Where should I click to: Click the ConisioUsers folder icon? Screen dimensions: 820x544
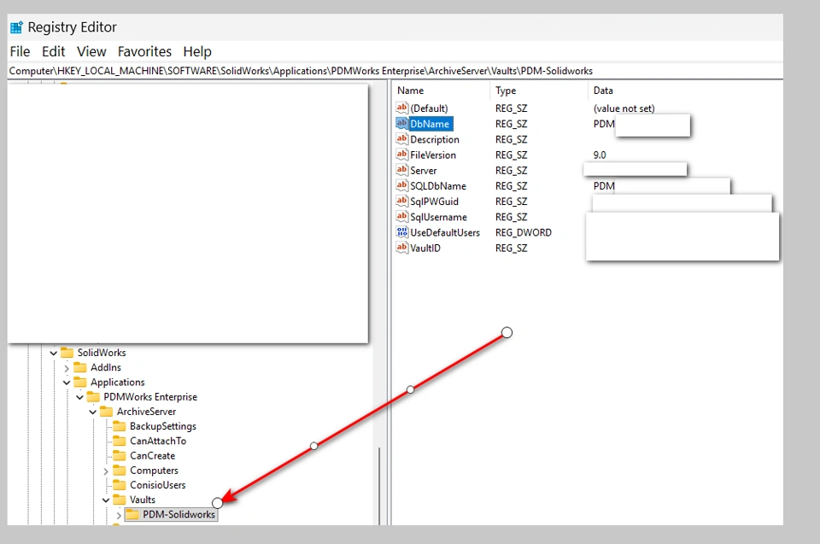120,484
